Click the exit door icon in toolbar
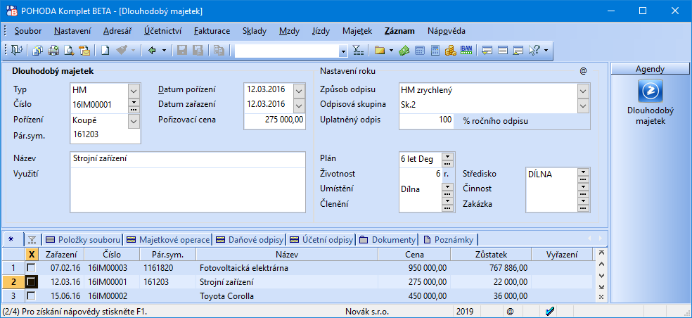Viewport: 692px width, 318px height. [x=17, y=51]
